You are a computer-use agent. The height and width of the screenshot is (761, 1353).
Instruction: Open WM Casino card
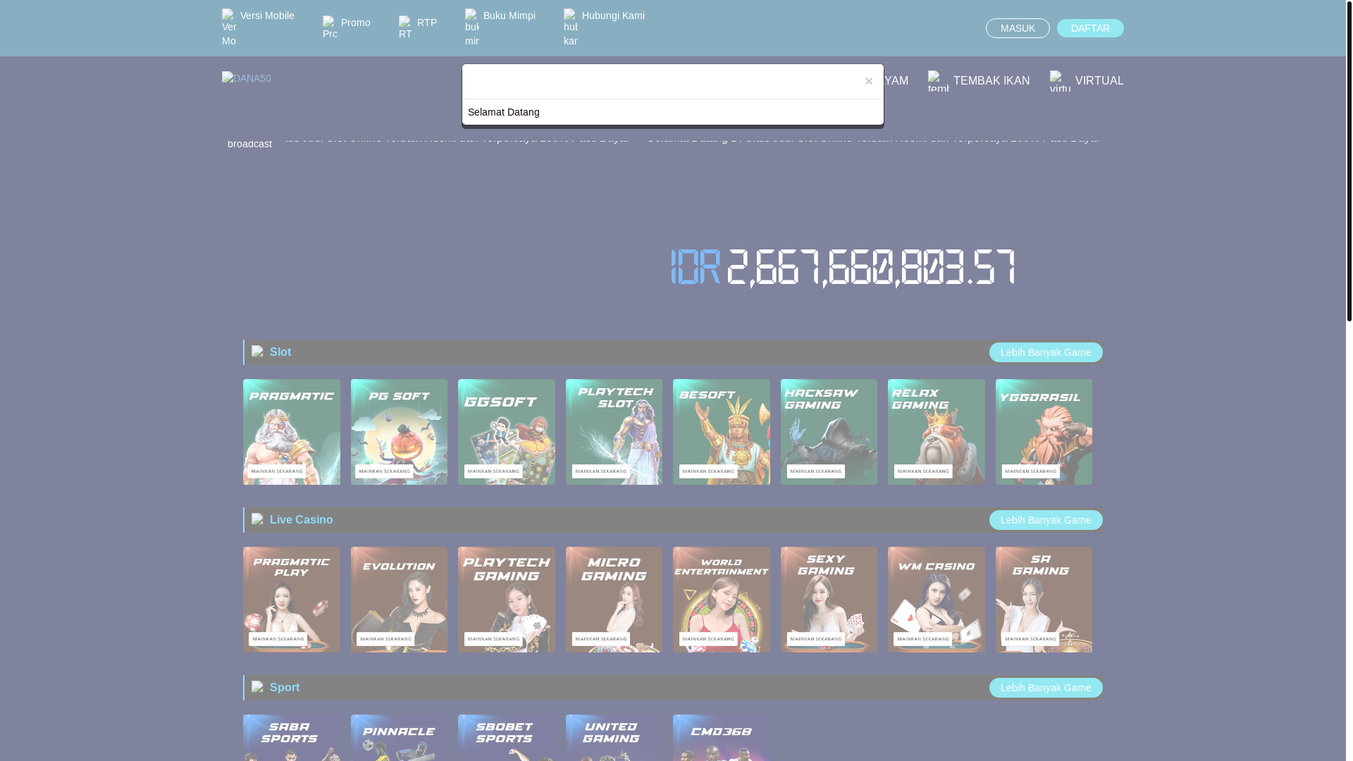tap(937, 600)
